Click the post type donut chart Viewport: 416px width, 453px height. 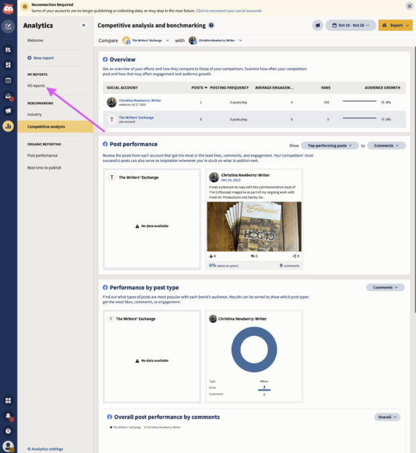(254, 349)
